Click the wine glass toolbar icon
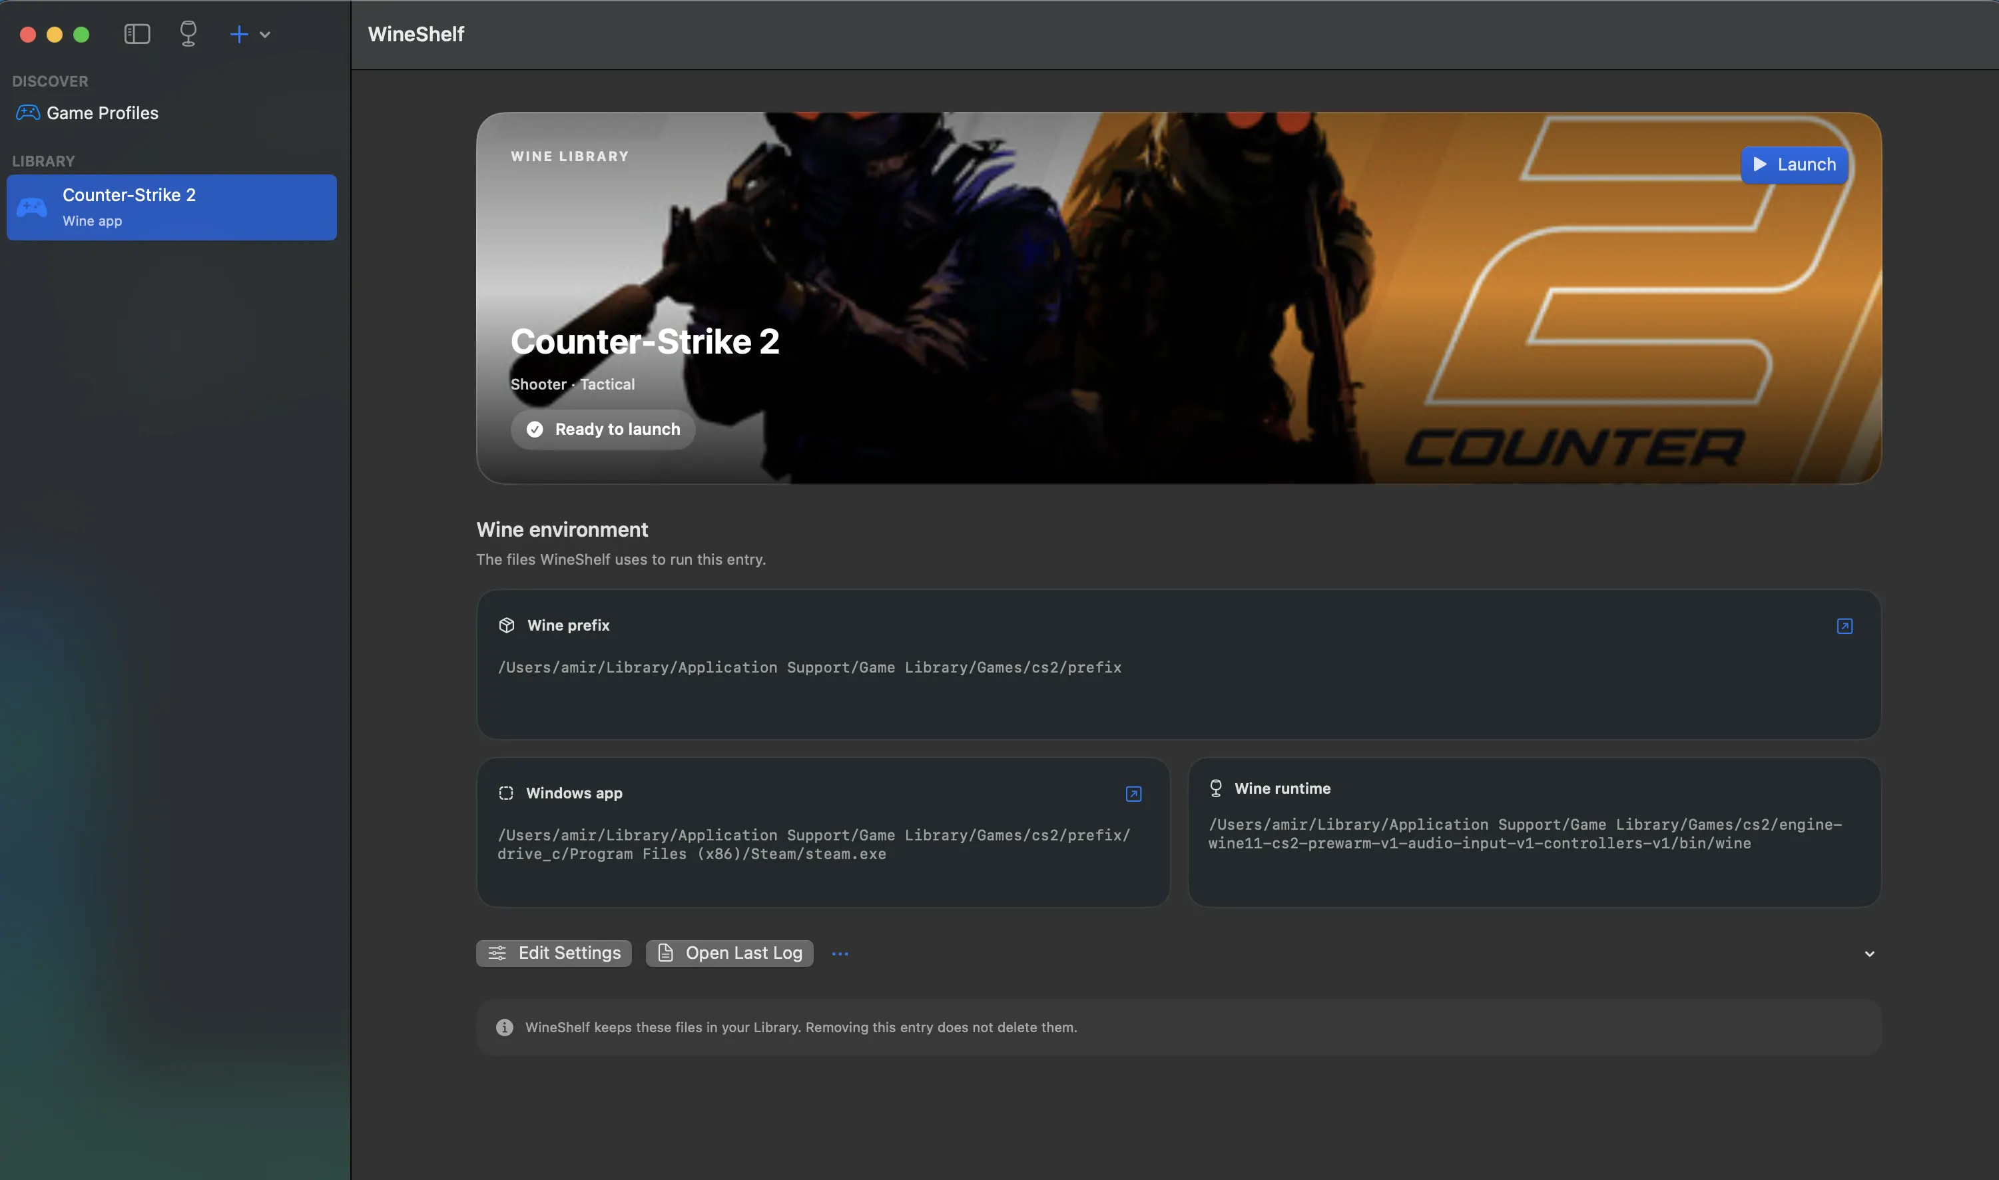The image size is (1999, 1180). (x=188, y=34)
